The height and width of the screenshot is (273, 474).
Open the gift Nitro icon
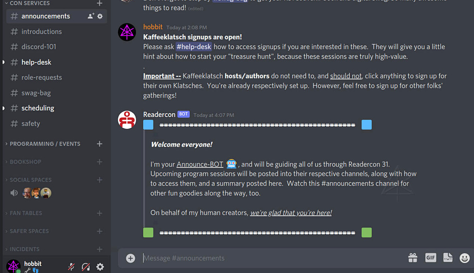(x=413, y=258)
